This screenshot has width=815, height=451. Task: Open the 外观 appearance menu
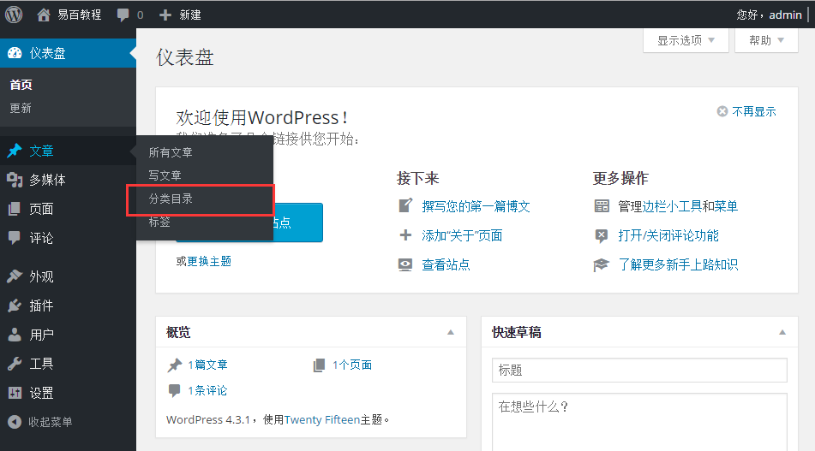[x=41, y=276]
